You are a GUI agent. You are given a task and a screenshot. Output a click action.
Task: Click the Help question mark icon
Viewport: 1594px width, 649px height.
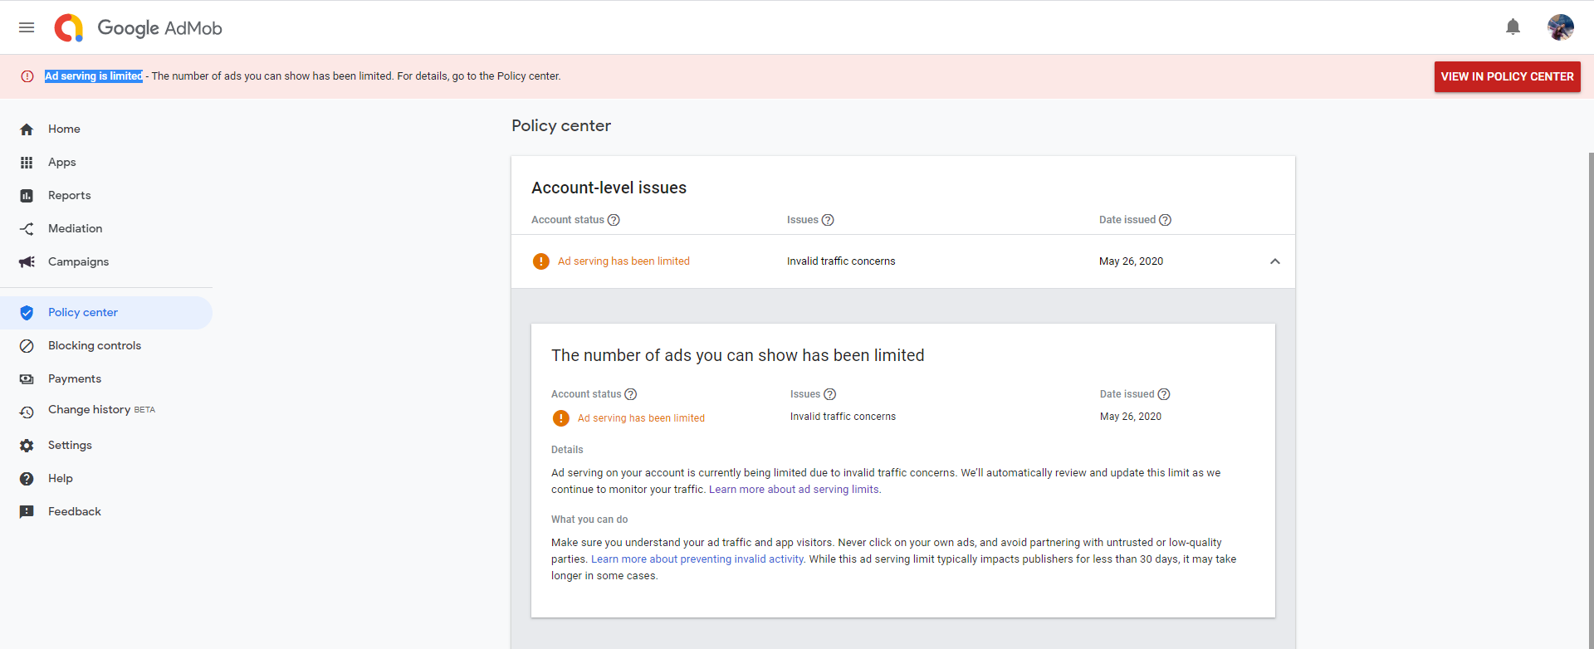tap(27, 479)
